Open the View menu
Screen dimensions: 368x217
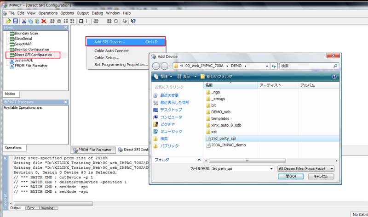click(x=31, y=13)
